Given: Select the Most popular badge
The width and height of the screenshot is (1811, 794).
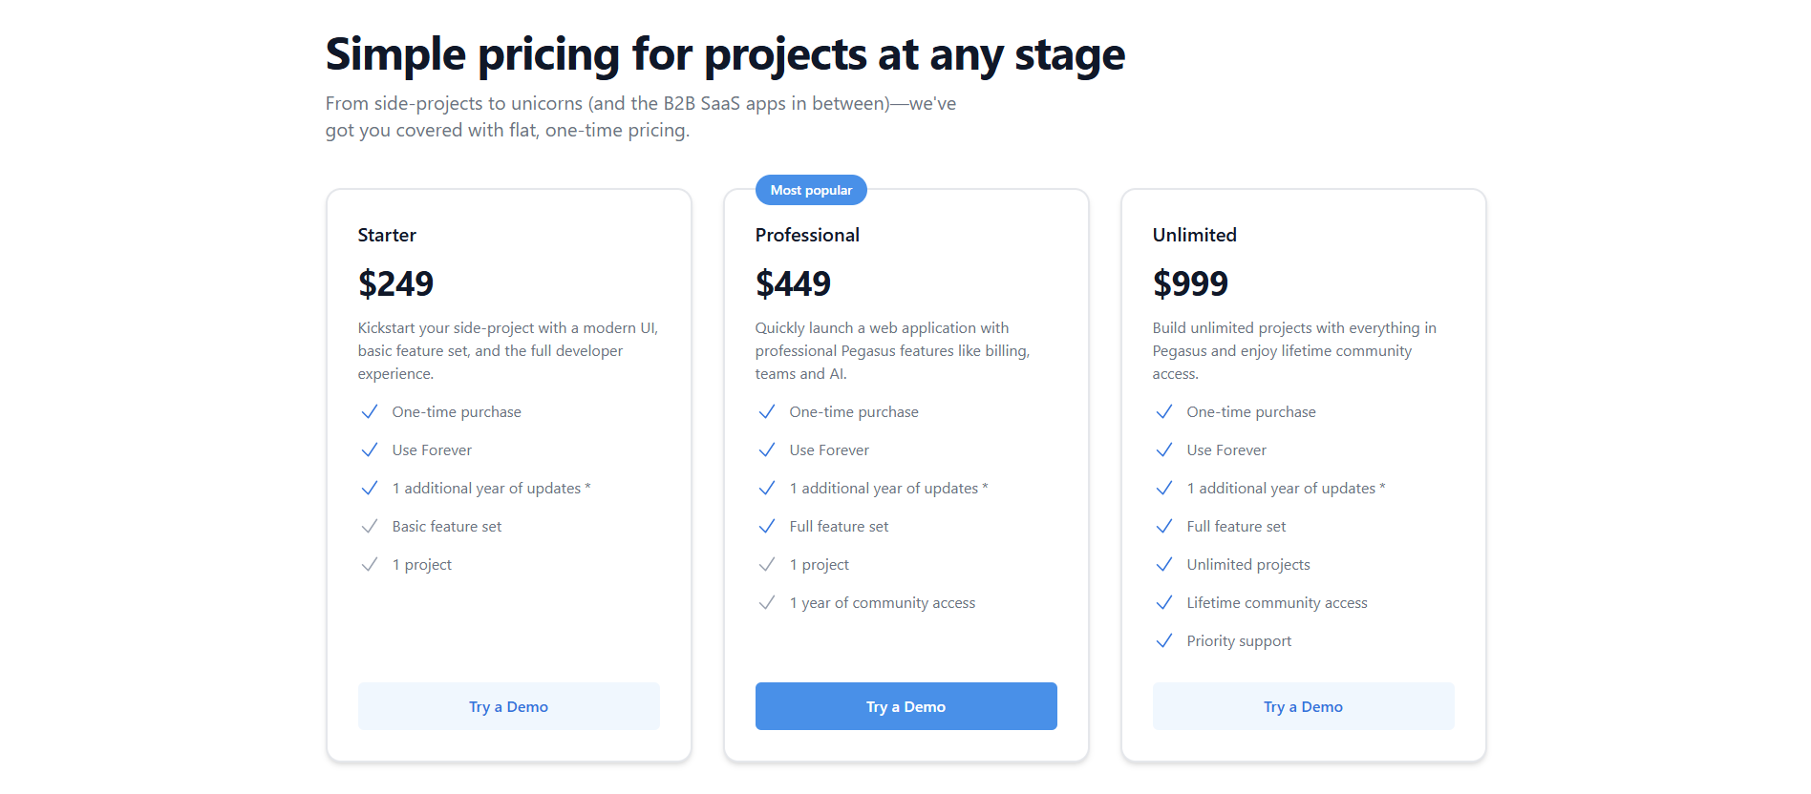Looking at the screenshot, I should tap(811, 189).
